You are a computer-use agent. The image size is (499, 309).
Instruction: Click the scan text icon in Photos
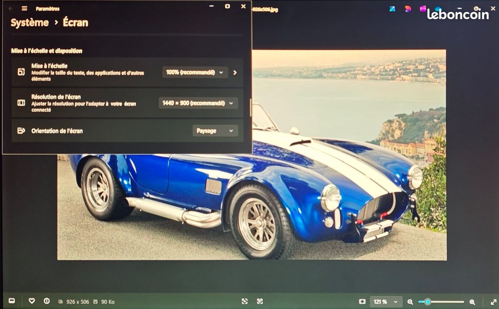[260, 302]
